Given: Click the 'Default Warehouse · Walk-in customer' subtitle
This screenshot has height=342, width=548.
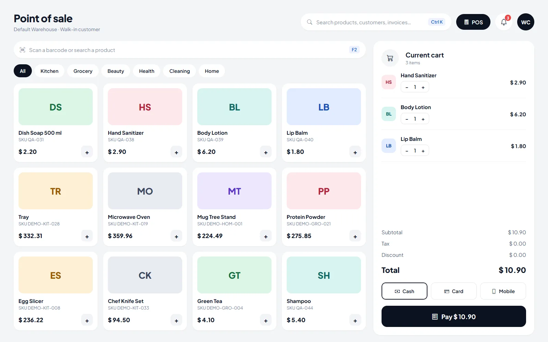Looking at the screenshot, I should pyautogui.click(x=57, y=29).
